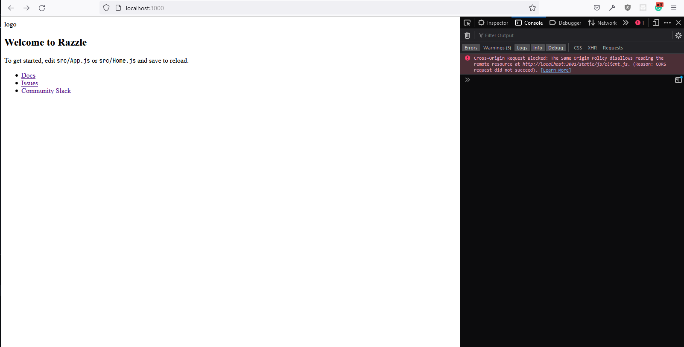Image resolution: width=684 pixels, height=347 pixels.
Task: Reload the current page
Action: [42, 8]
